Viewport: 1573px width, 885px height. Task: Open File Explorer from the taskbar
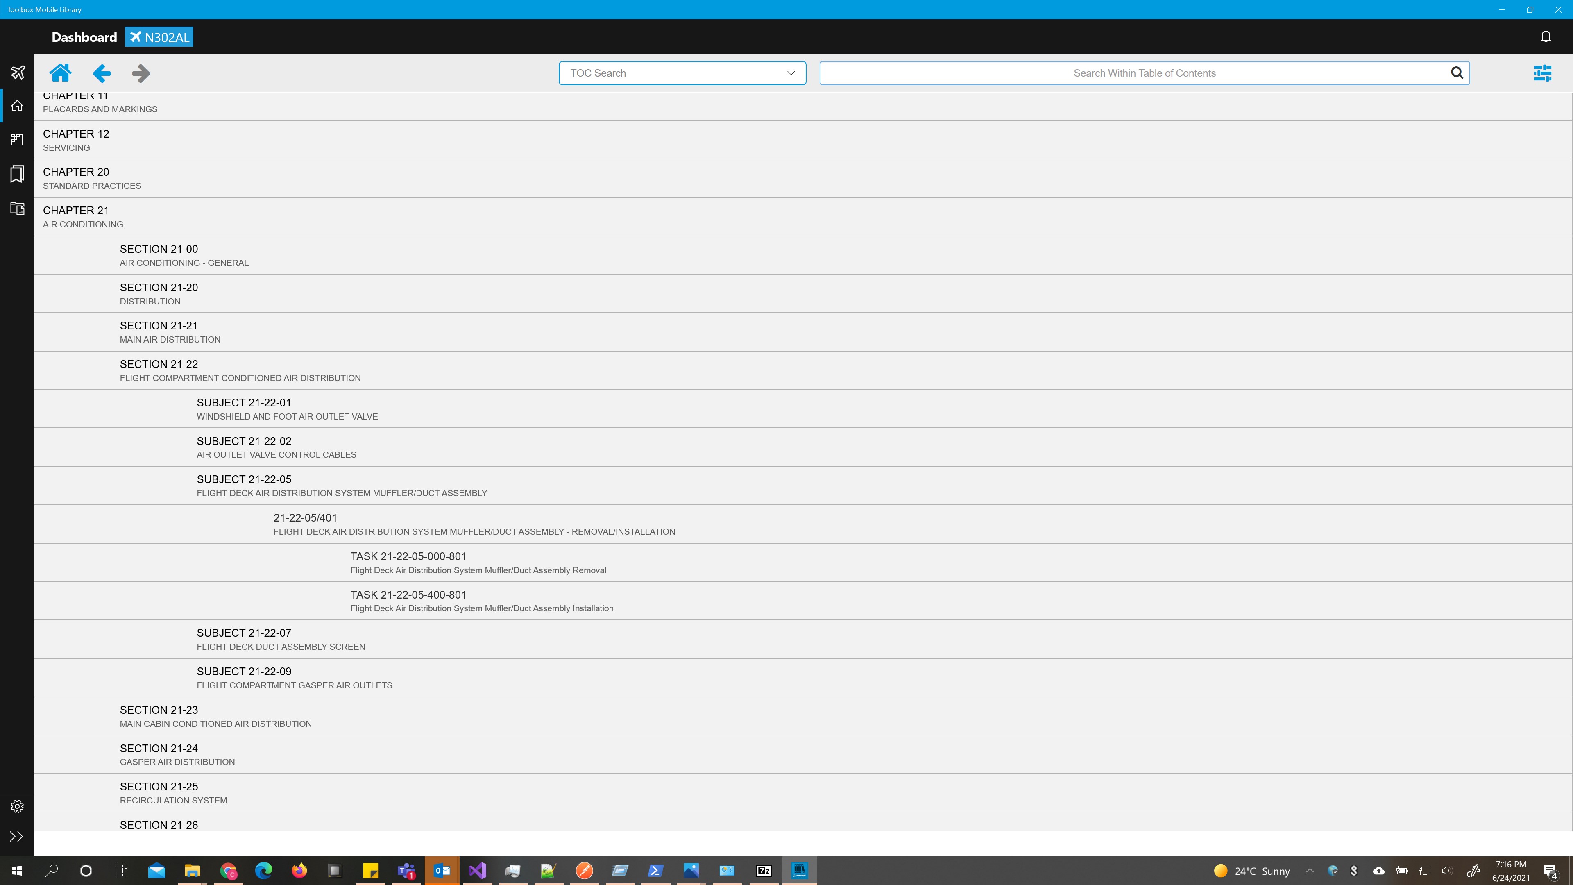coord(193,870)
